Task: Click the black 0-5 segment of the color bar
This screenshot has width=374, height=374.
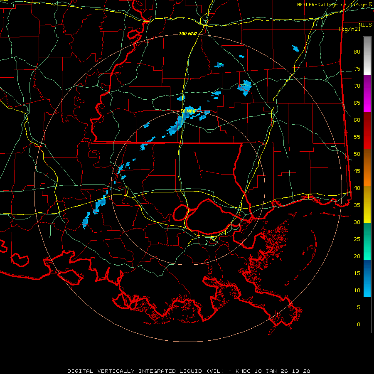Action: 367,315
